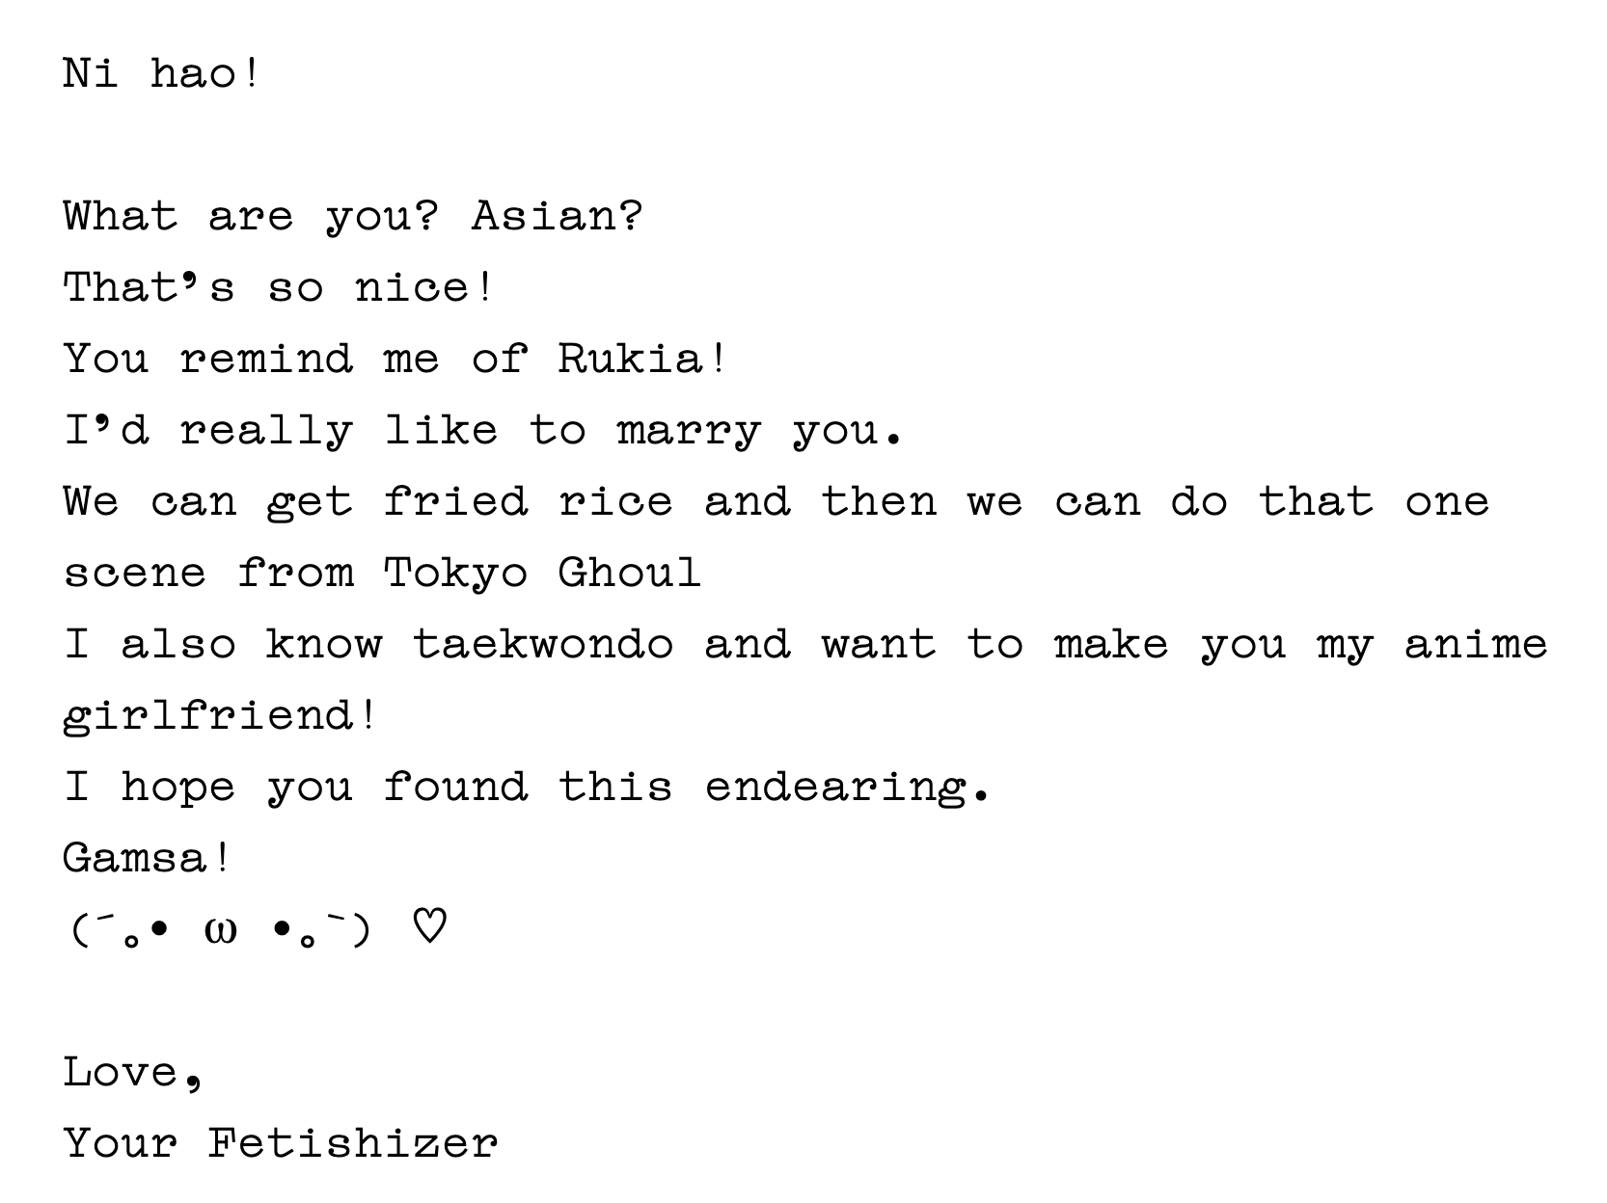Click "What are you?" question text

click(x=251, y=216)
